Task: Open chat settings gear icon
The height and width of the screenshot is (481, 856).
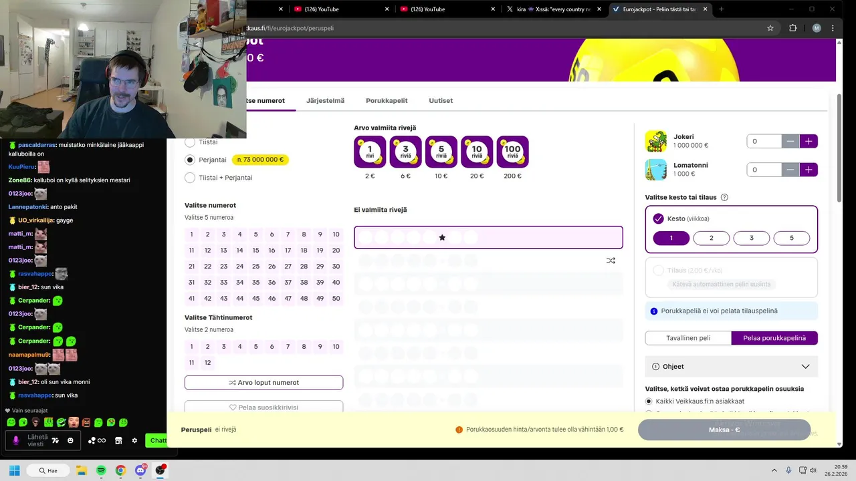Action: (134, 441)
